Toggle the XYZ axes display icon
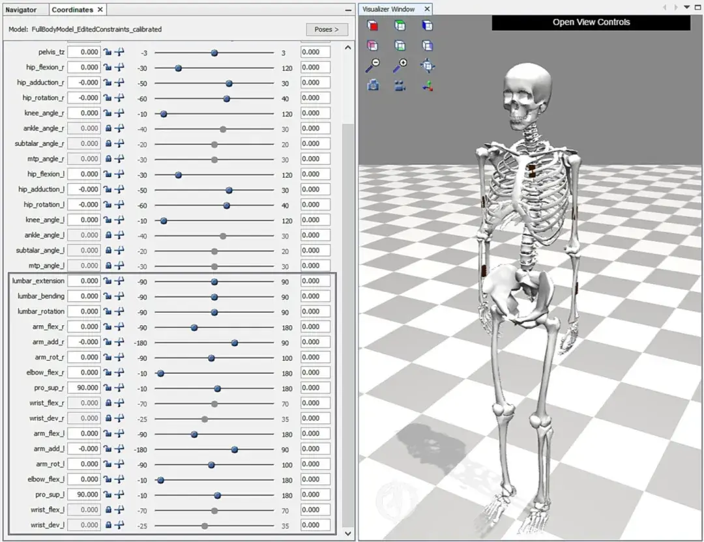Image resolution: width=704 pixels, height=542 pixels. click(x=427, y=85)
